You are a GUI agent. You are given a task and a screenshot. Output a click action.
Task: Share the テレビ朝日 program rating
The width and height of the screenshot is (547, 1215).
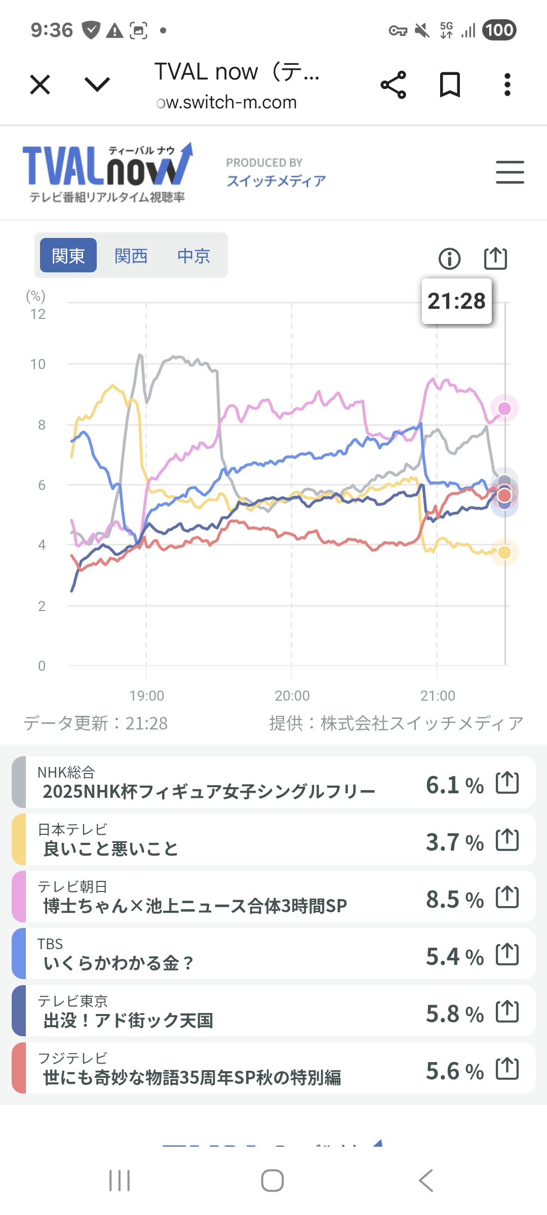[x=507, y=897]
